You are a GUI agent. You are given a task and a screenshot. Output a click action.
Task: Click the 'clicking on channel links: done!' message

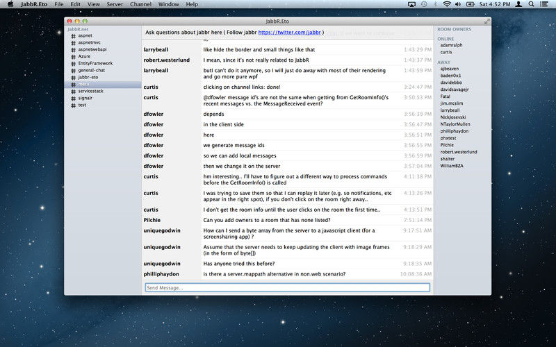[x=242, y=87]
